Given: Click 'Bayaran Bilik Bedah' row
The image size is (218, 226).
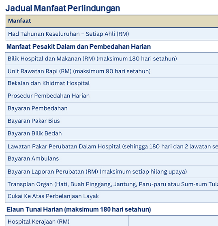Looking at the screenshot, I should (x=112, y=134).
